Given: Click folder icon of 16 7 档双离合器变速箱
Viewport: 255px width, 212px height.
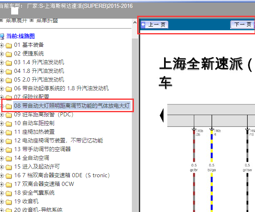Looking at the screenshot, I should [x=9, y=176].
